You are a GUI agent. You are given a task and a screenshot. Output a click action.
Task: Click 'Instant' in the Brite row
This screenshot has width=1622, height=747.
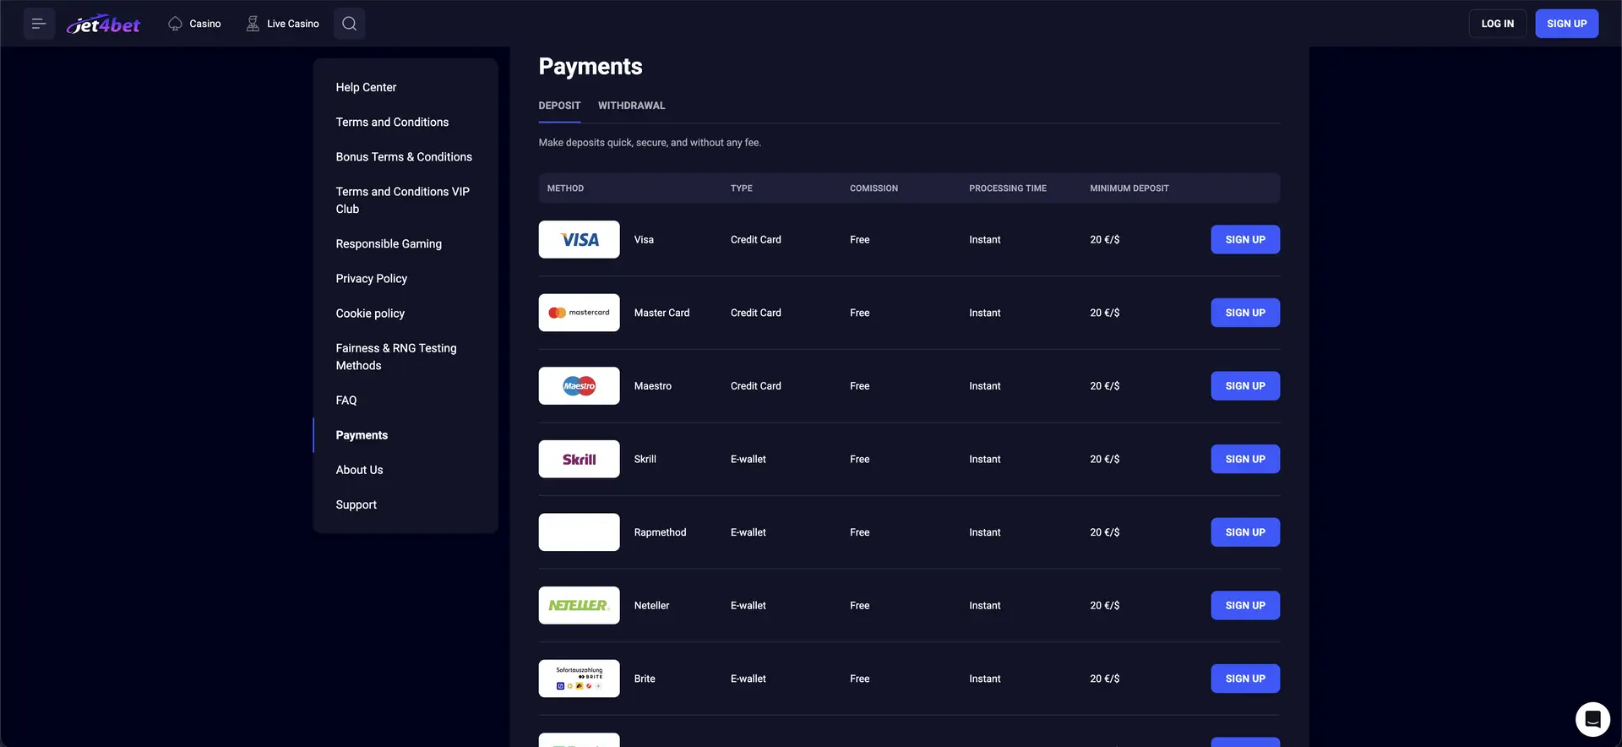pyautogui.click(x=984, y=679)
